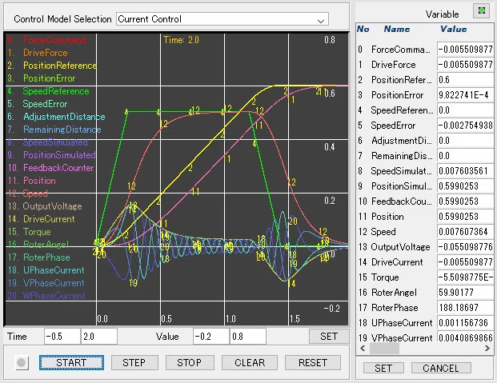Click the UPhaseCurrent value field 0.001156736
497x383 pixels.
[x=465, y=323]
